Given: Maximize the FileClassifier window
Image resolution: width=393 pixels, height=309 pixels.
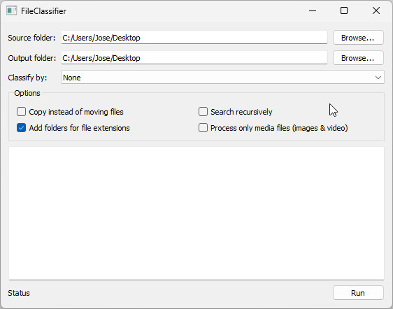Looking at the screenshot, I should [344, 10].
